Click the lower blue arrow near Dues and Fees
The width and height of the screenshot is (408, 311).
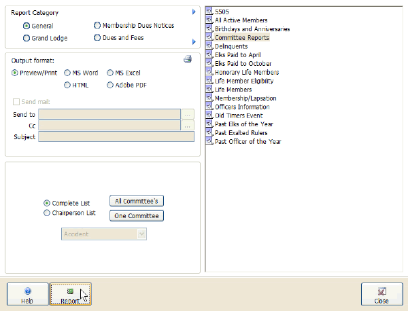click(x=194, y=42)
